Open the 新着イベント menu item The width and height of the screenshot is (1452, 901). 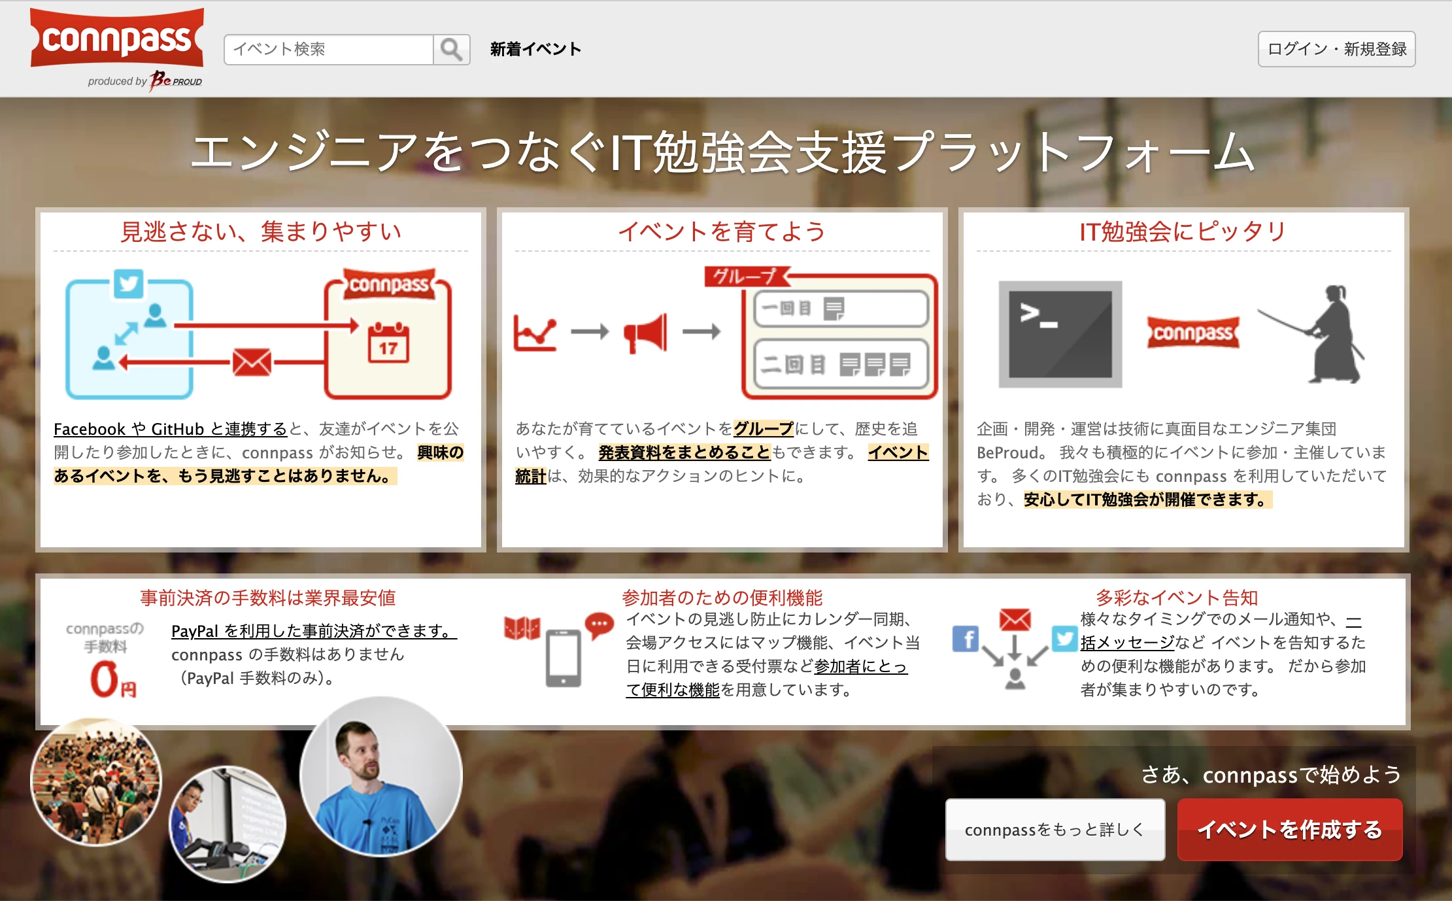coord(535,49)
